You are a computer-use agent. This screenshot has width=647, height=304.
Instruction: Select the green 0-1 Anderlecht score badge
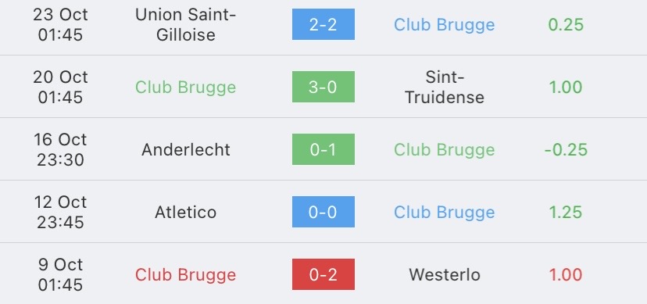tap(323, 149)
